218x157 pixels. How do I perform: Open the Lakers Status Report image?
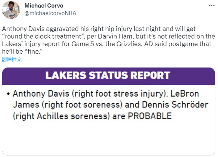point(109,111)
